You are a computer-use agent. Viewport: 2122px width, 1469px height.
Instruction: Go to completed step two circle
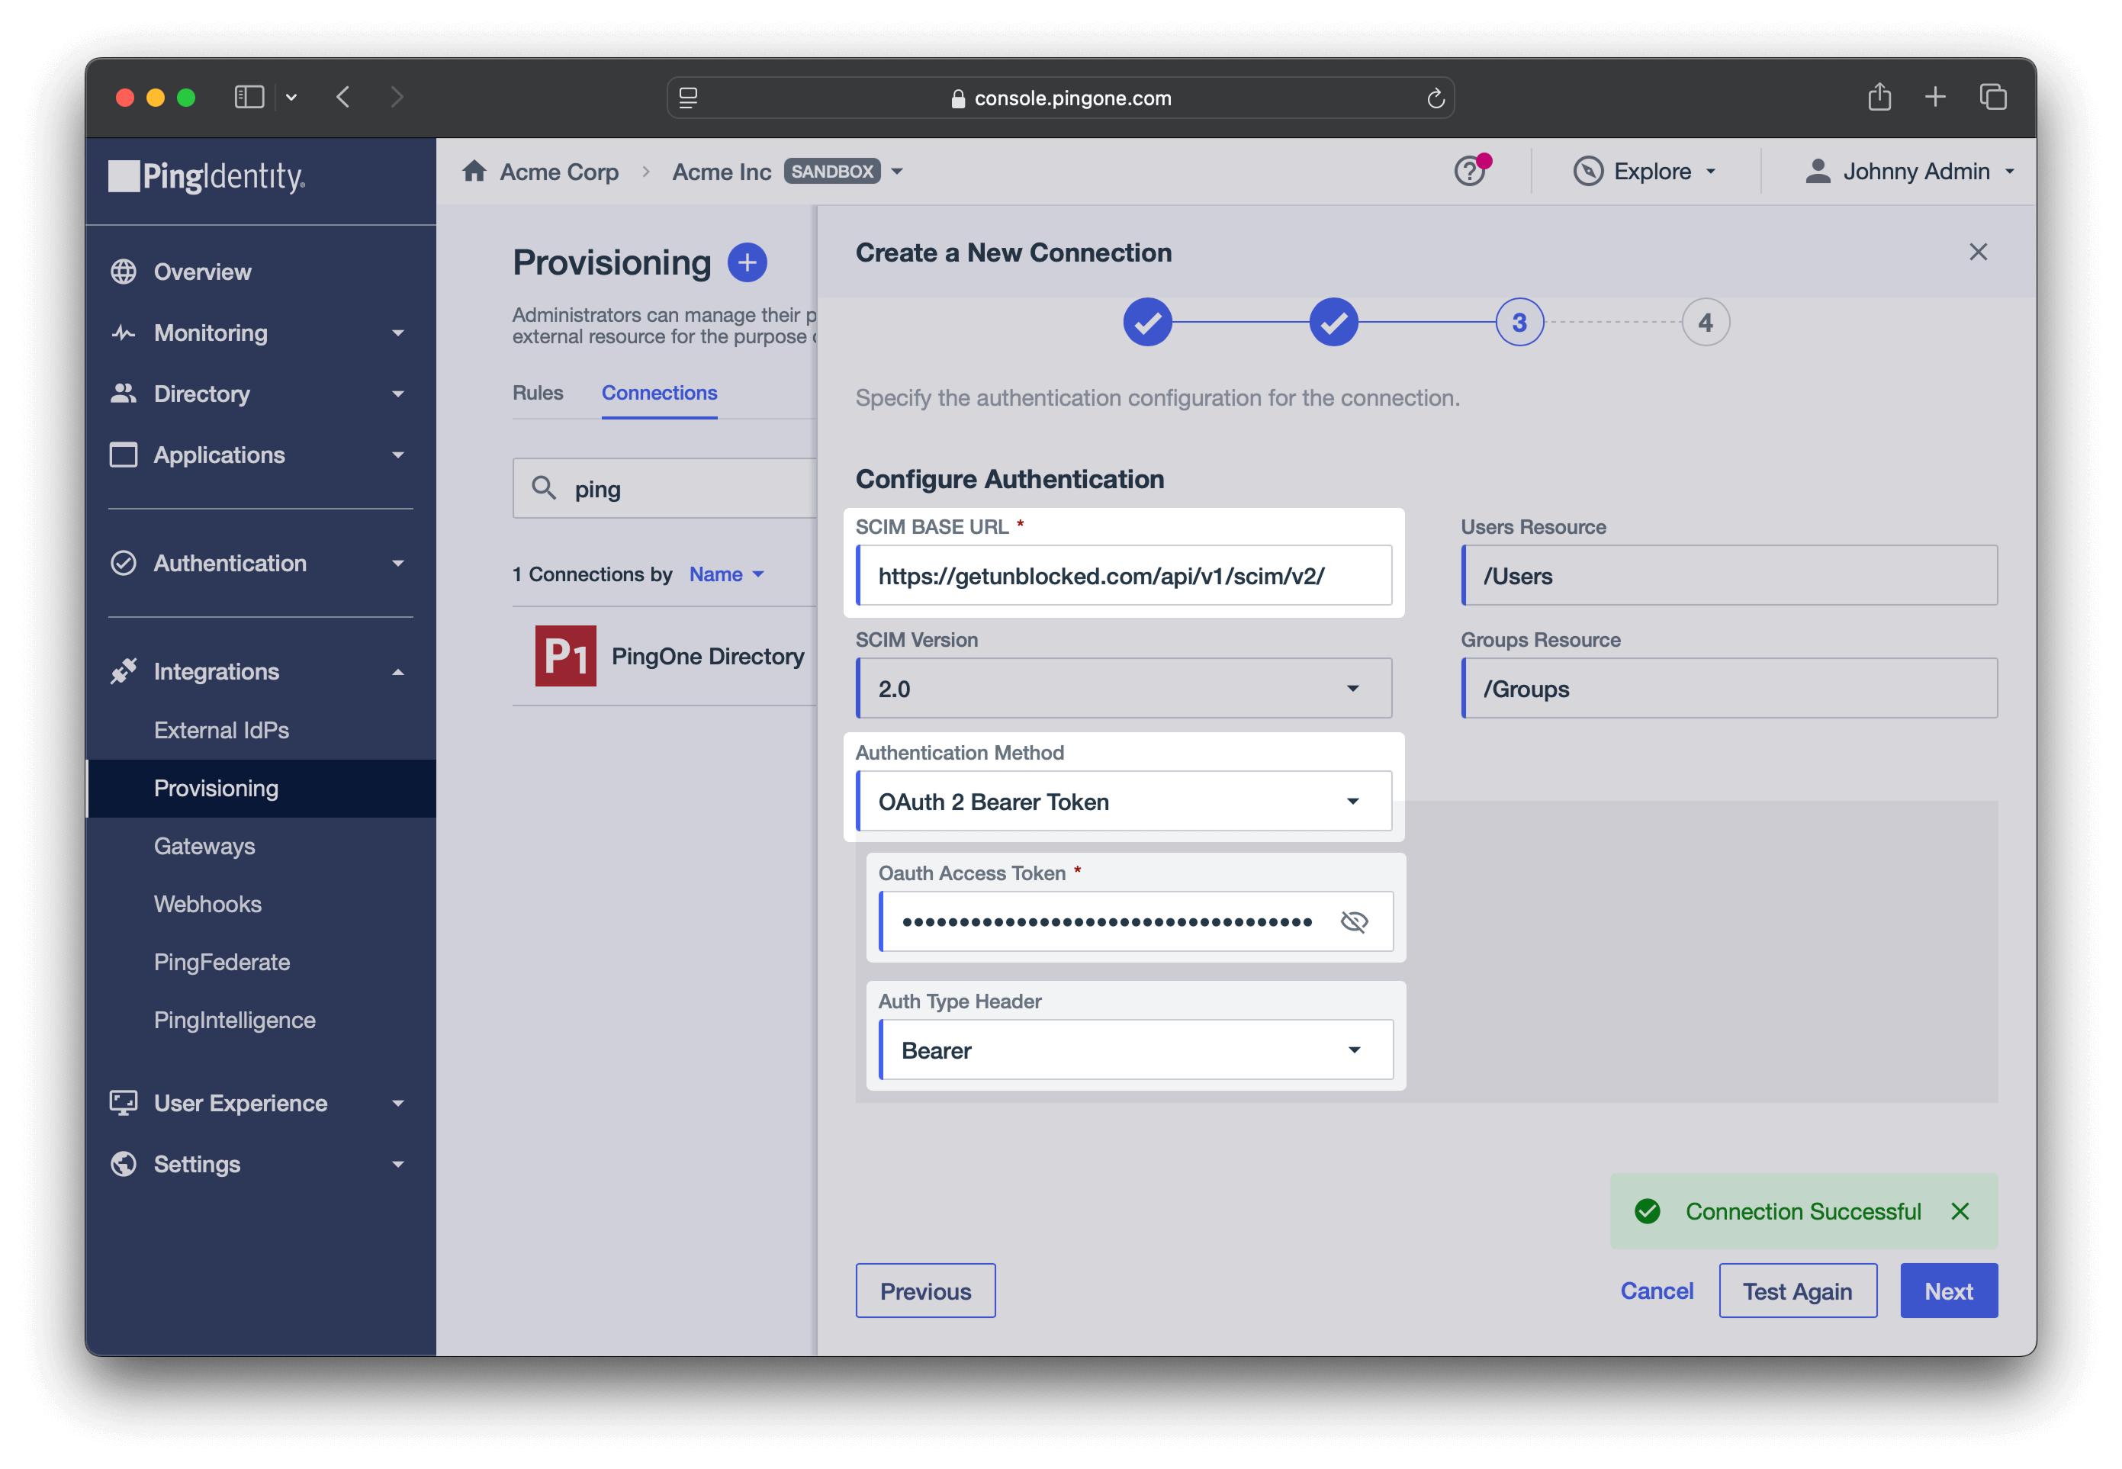(1333, 322)
